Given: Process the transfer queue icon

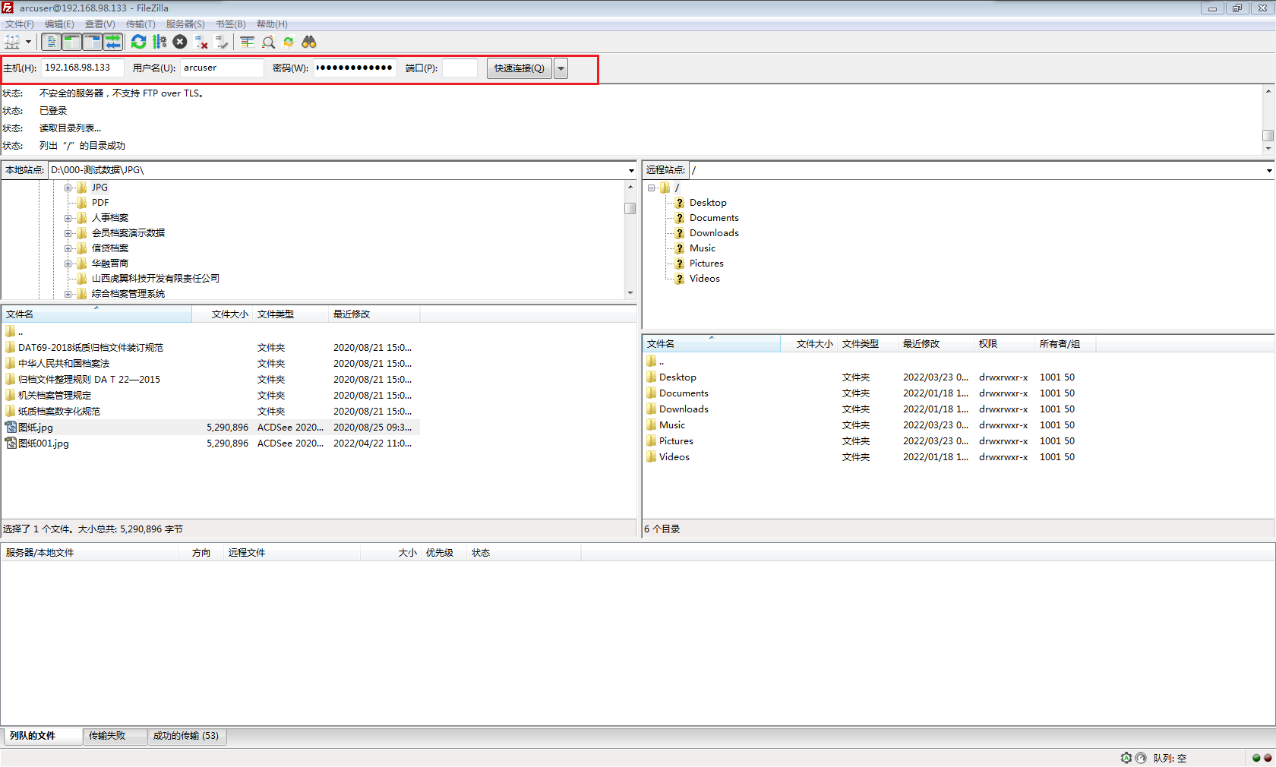Looking at the screenshot, I should (x=159, y=42).
